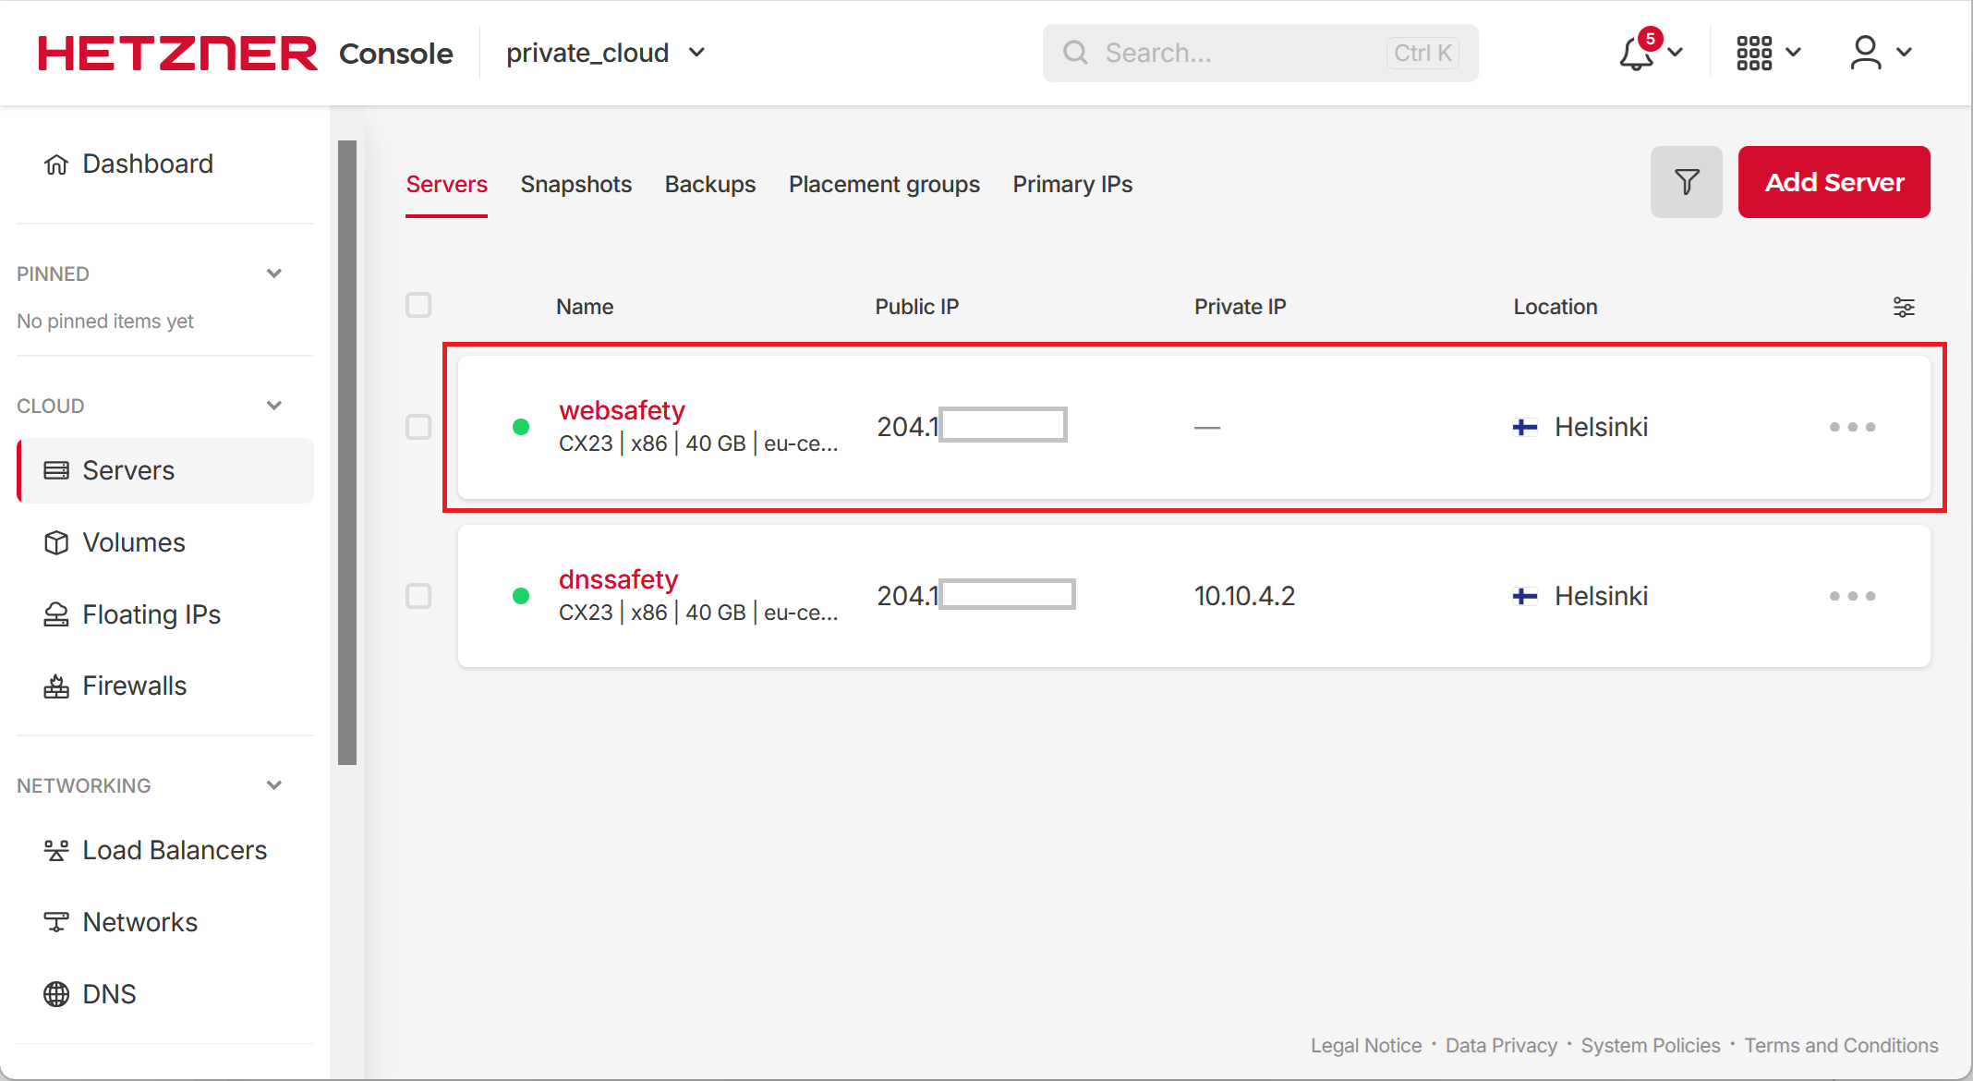Collapse the PINNED section
The image size is (1973, 1081).
coord(274,273)
